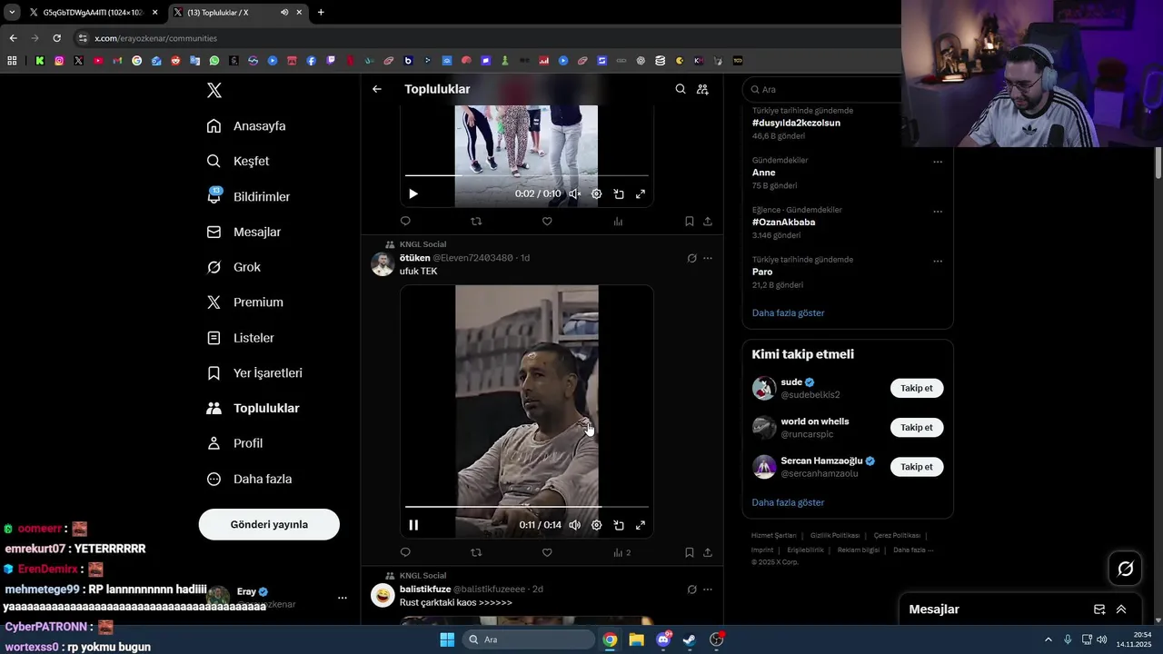Open top video settings gear
The image size is (1163, 654).
[596, 193]
